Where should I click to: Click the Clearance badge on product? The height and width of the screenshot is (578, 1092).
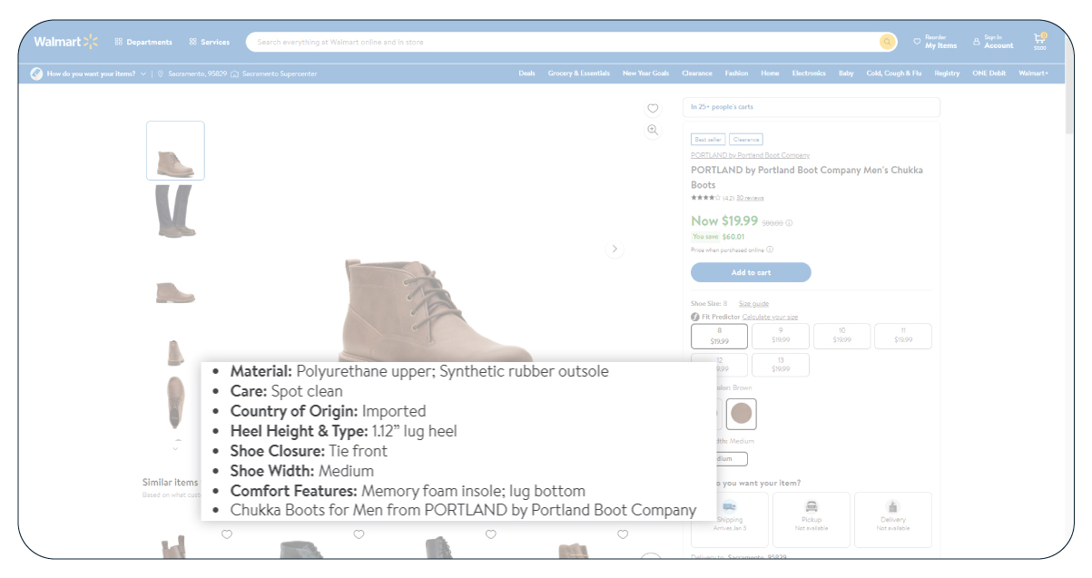click(x=745, y=140)
